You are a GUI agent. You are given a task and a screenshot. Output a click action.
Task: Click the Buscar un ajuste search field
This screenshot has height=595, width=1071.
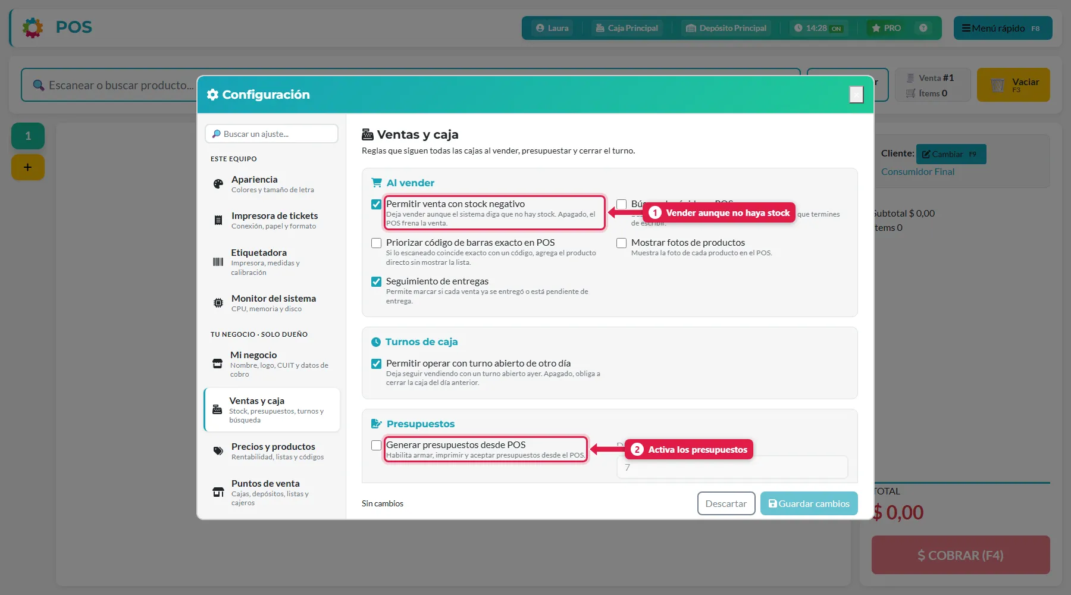(271, 134)
